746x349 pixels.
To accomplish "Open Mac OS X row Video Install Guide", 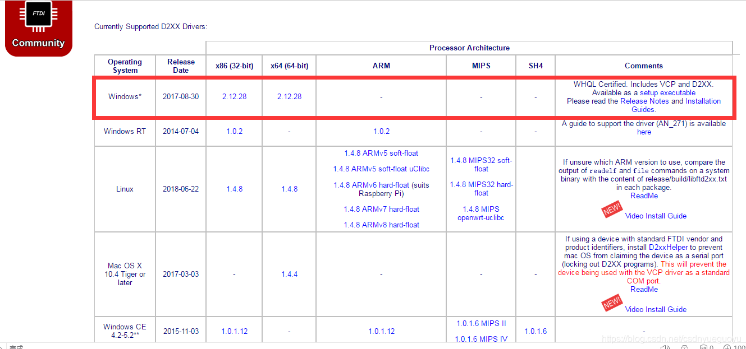I will 656,309.
